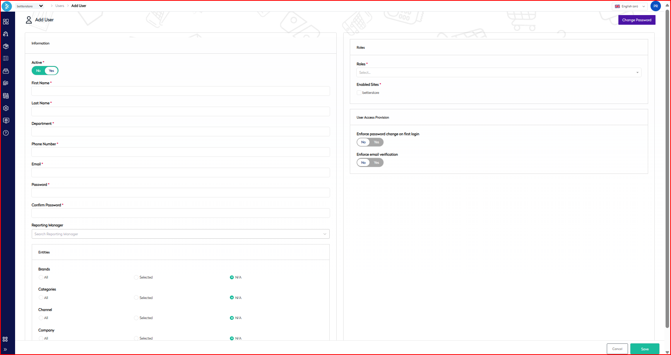Open the Roles select dropdown
Image resolution: width=671 pixels, height=355 pixels.
coord(498,73)
